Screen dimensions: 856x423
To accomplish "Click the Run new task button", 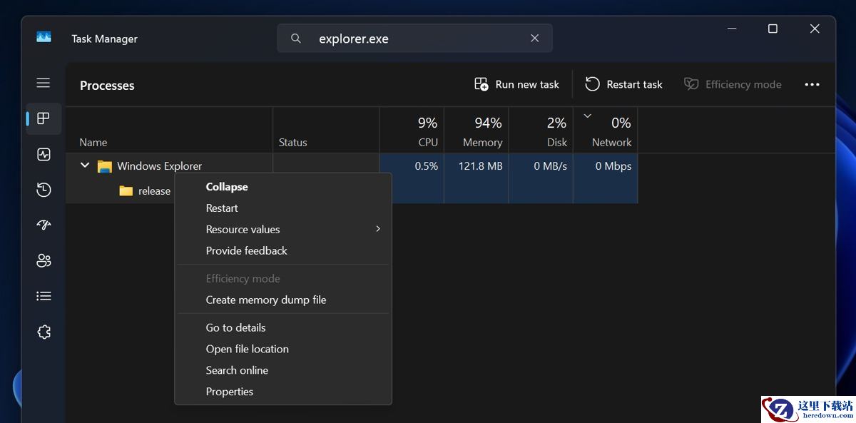I will tap(517, 84).
